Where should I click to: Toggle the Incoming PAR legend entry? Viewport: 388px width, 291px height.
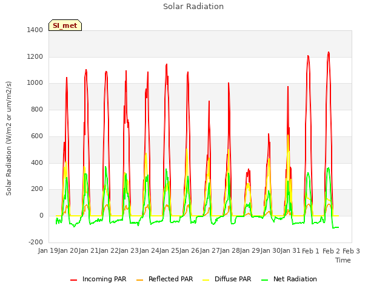98,279
